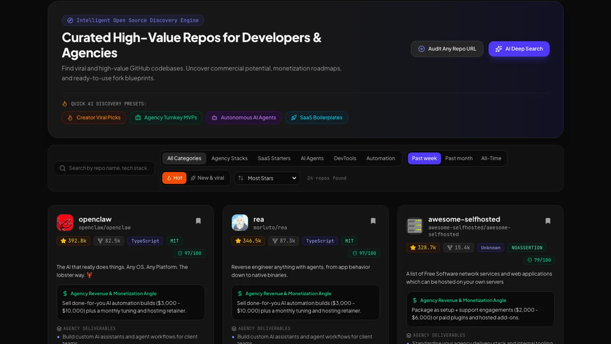Choose the SaaS Boilerplates preset
The height and width of the screenshot is (344, 611).
[x=317, y=118]
